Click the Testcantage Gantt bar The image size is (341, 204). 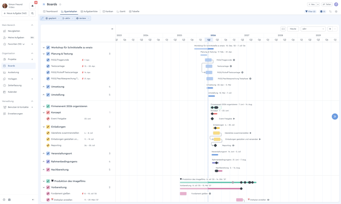(209, 66)
